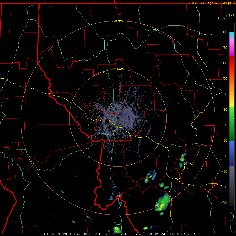Image resolution: width=236 pixels, height=236 pixels.
Task: Click the 50 NMI range ring label
Action: pos(118,69)
